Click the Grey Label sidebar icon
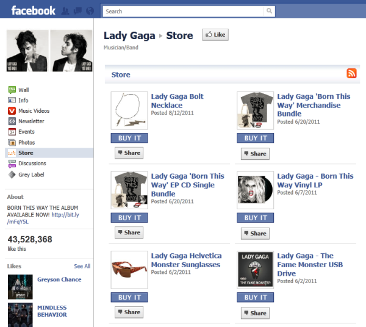The width and height of the screenshot is (366, 327). 12,174
